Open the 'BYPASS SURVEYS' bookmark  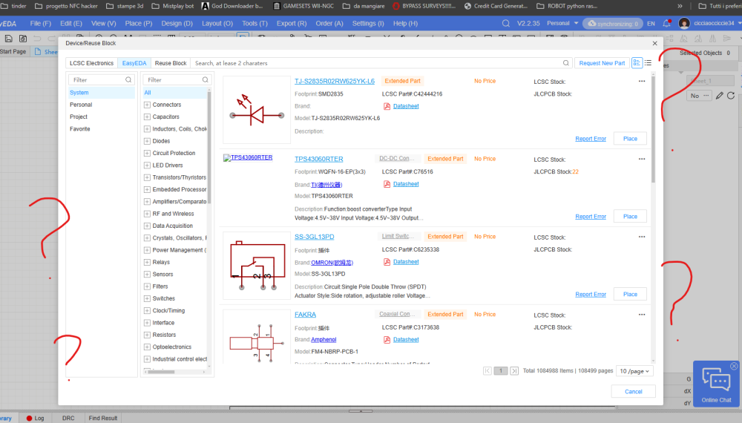coord(424,6)
